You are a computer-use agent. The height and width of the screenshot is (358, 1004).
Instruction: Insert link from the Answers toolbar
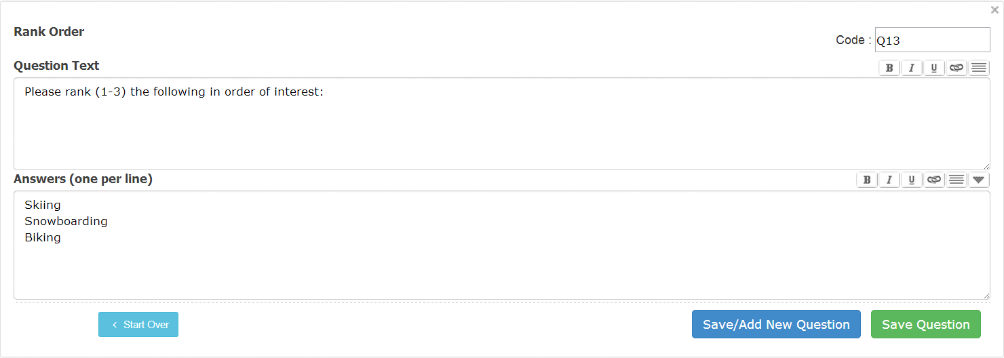coord(934,180)
